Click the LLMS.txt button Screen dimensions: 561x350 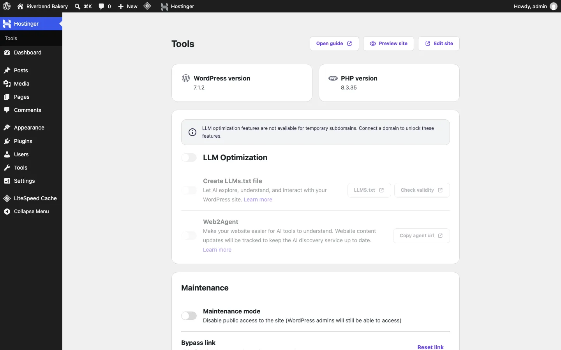(x=369, y=190)
